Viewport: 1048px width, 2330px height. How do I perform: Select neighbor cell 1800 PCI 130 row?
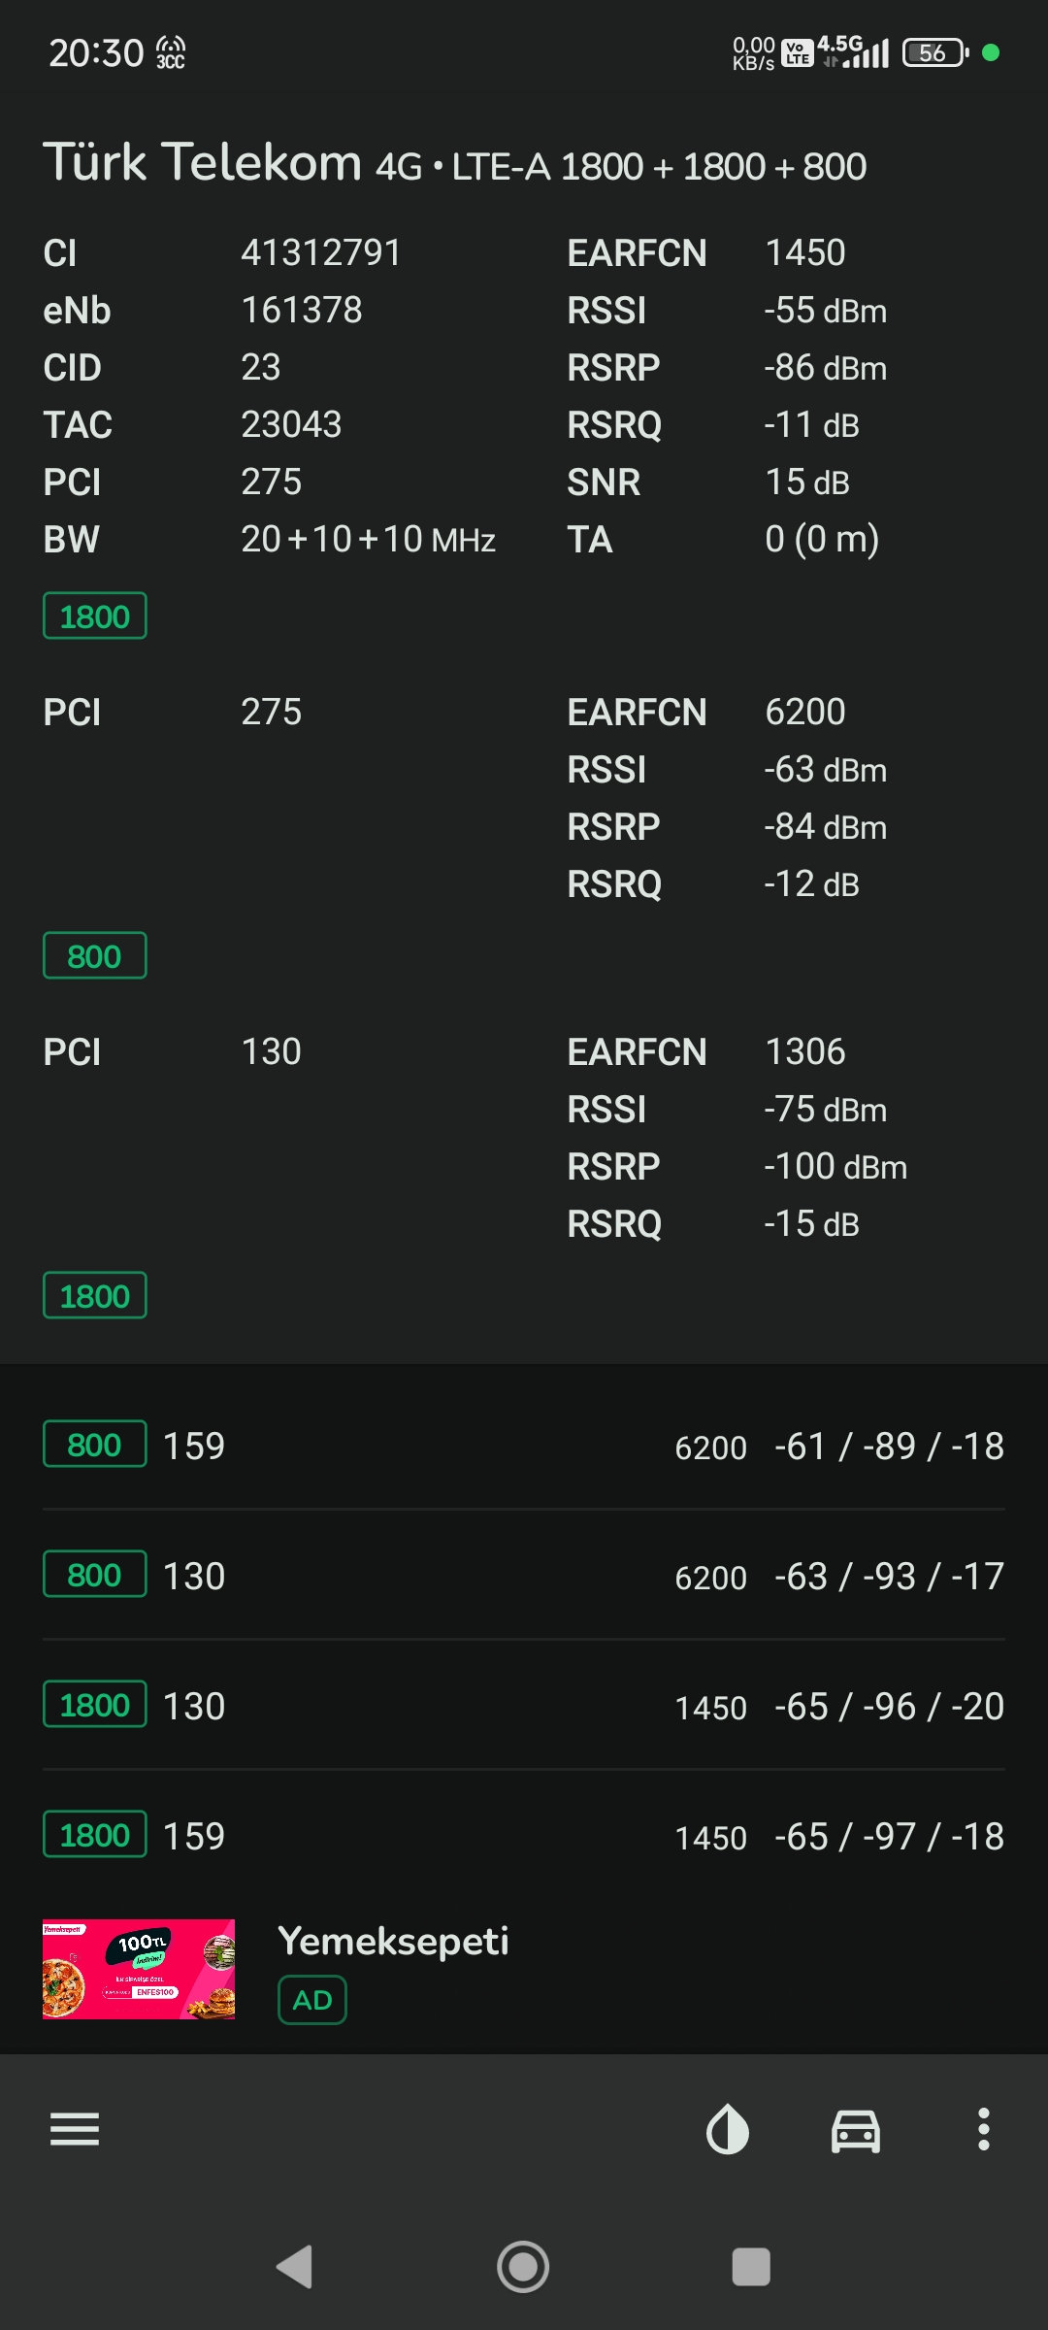(x=524, y=1706)
